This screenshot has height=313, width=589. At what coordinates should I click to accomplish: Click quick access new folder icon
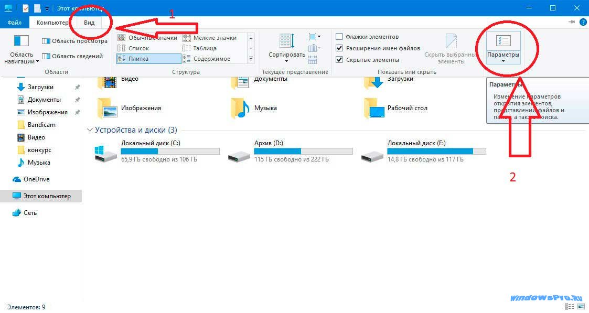coord(37,8)
